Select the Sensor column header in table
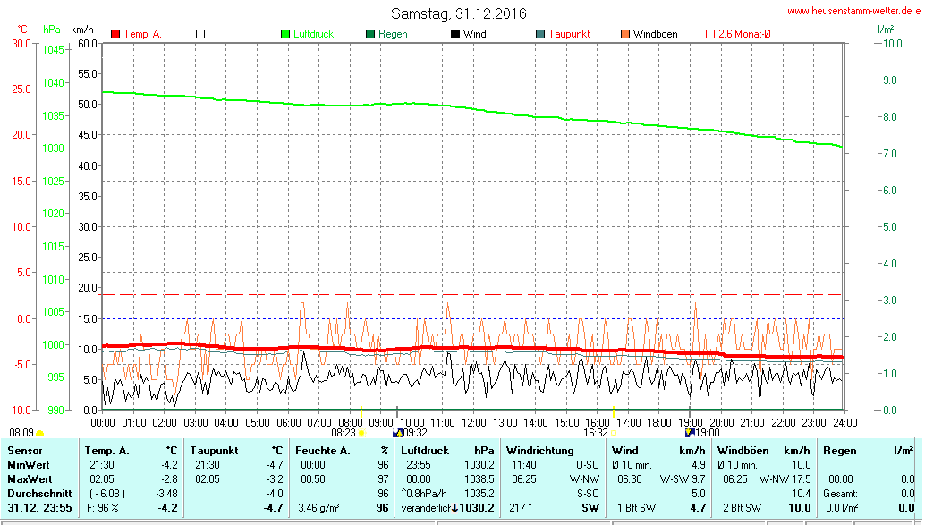The width and height of the screenshot is (925, 525). tap(24, 451)
